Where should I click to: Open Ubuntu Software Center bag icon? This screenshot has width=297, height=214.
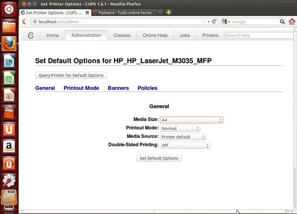pos(9,112)
